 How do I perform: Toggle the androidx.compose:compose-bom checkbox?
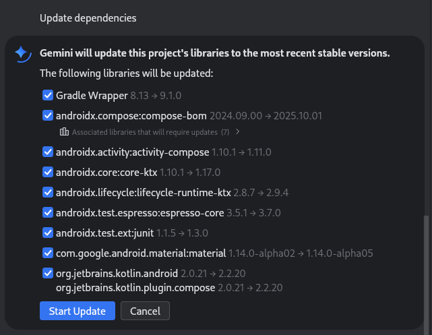(48, 115)
